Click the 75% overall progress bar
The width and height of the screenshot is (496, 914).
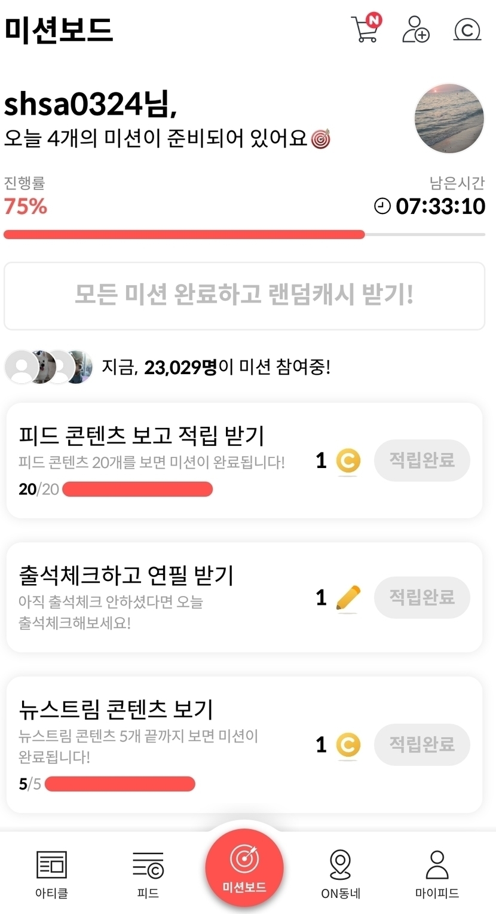[244, 235]
